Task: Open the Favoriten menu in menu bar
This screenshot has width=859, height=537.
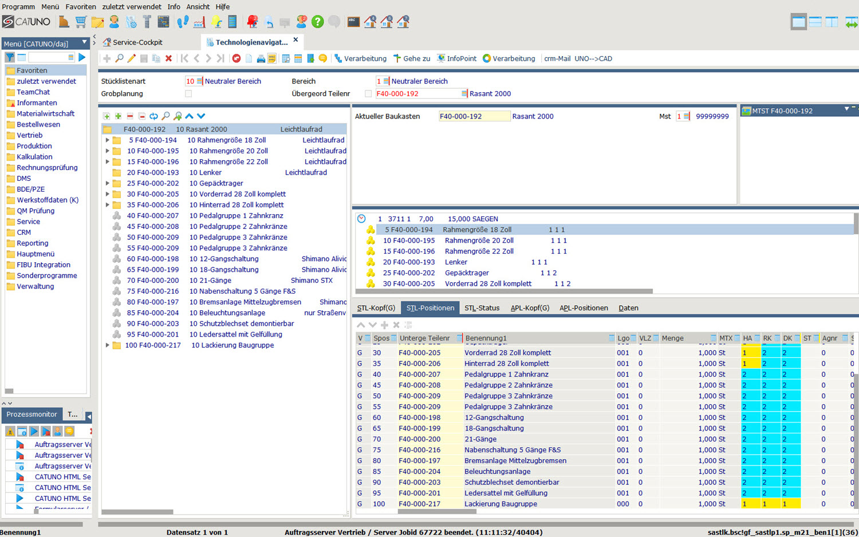Action: point(81,7)
